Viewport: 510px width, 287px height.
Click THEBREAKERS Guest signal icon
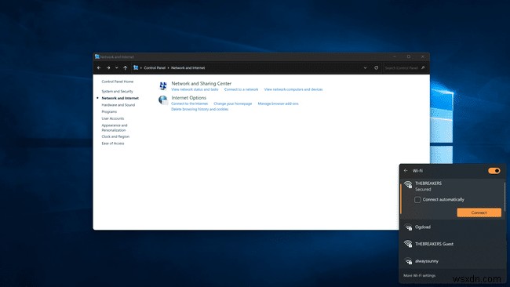point(408,244)
